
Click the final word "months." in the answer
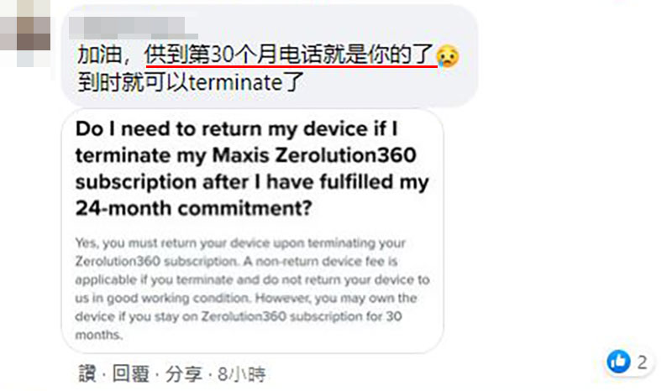point(99,335)
